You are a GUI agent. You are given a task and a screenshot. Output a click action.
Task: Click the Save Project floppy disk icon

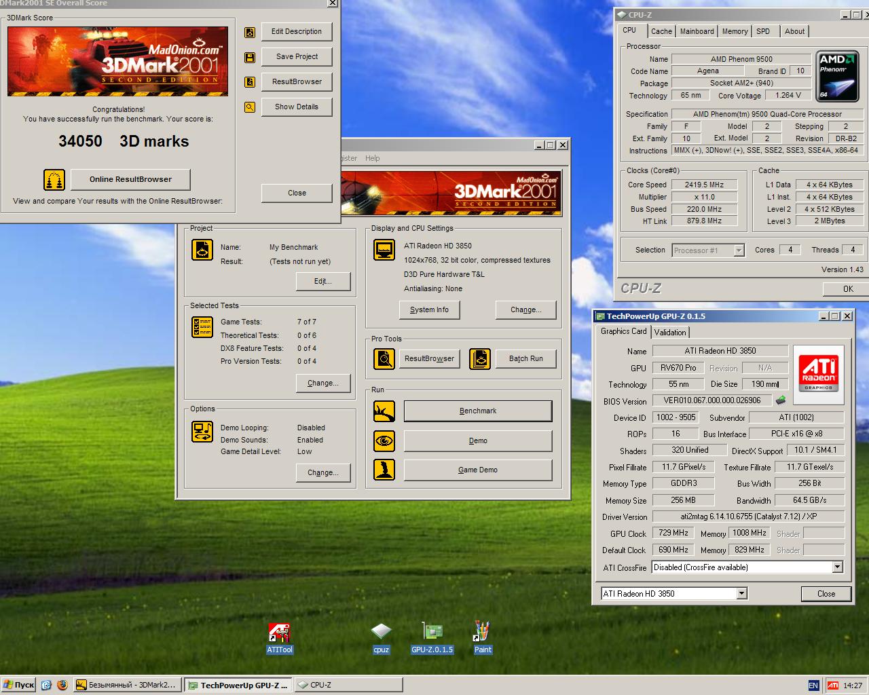(x=250, y=57)
